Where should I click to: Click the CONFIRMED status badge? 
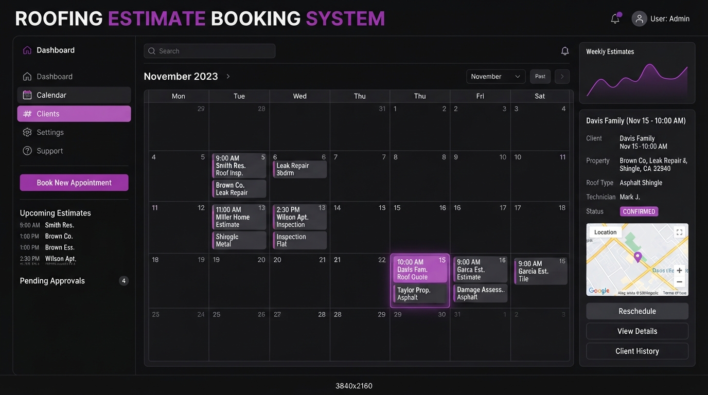(x=639, y=211)
